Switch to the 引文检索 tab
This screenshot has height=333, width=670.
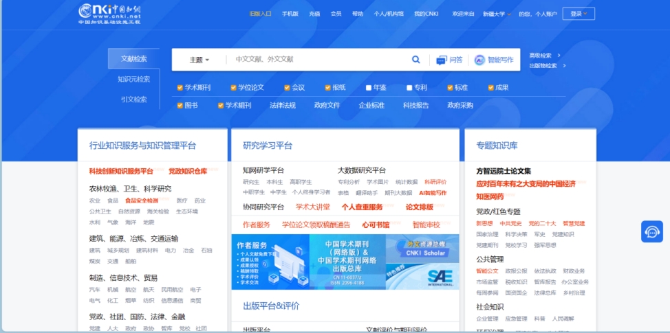point(133,100)
